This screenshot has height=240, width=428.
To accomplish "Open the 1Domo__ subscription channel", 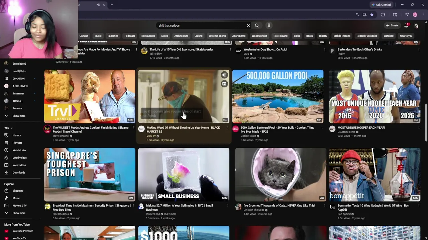I will (x=18, y=101).
